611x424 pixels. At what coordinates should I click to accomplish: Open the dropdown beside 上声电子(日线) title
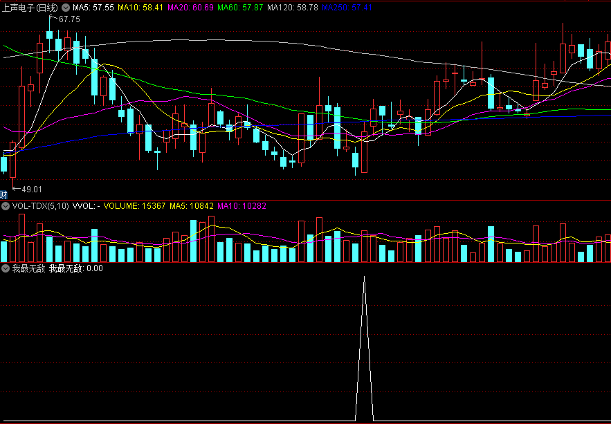[x=66, y=8]
